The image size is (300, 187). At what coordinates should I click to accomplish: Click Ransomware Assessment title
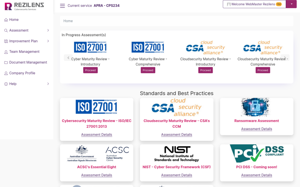click(256, 121)
